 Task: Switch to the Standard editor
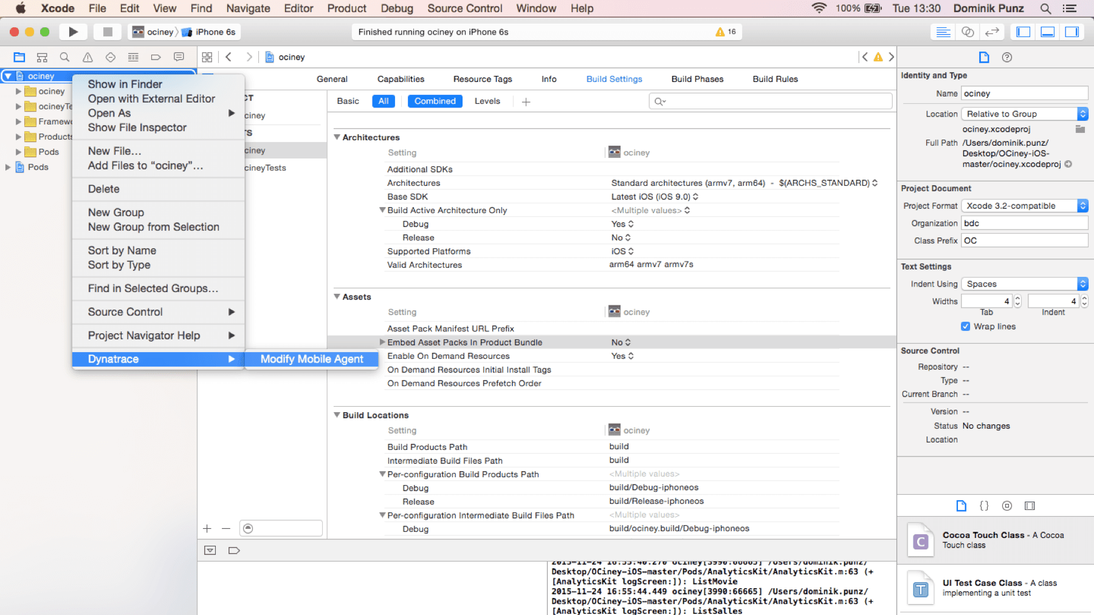pos(943,32)
